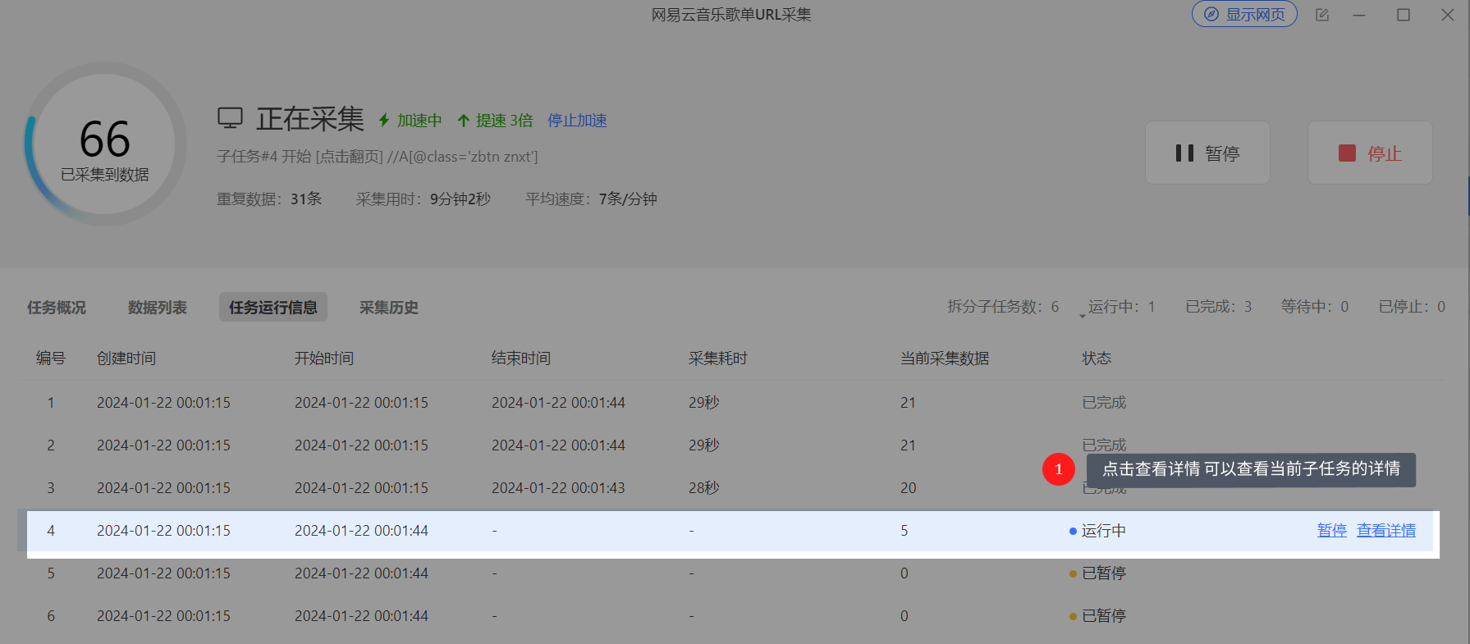Open the 数据列表 tab
This screenshot has height=644, width=1470.
tap(158, 308)
